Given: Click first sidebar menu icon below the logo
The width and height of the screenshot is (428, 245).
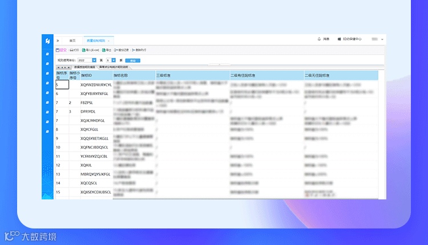Looking at the screenshot, I should [47, 54].
